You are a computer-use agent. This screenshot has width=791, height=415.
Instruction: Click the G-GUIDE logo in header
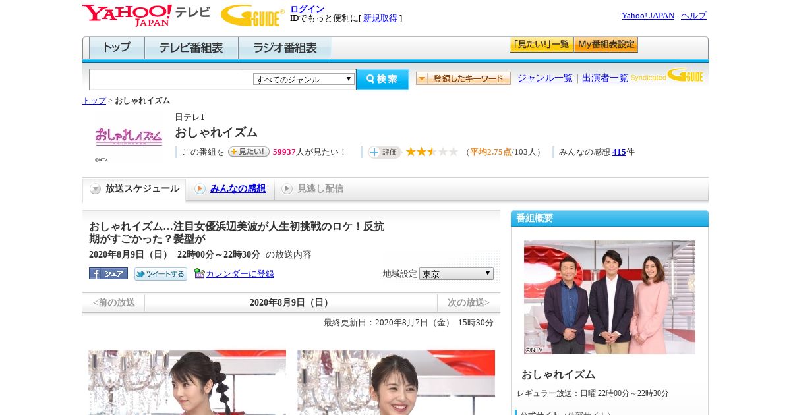(x=252, y=15)
